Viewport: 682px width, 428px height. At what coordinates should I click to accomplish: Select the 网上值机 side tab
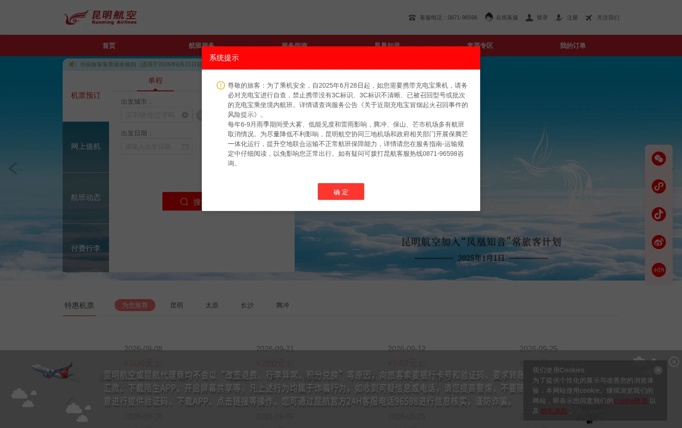(x=86, y=147)
